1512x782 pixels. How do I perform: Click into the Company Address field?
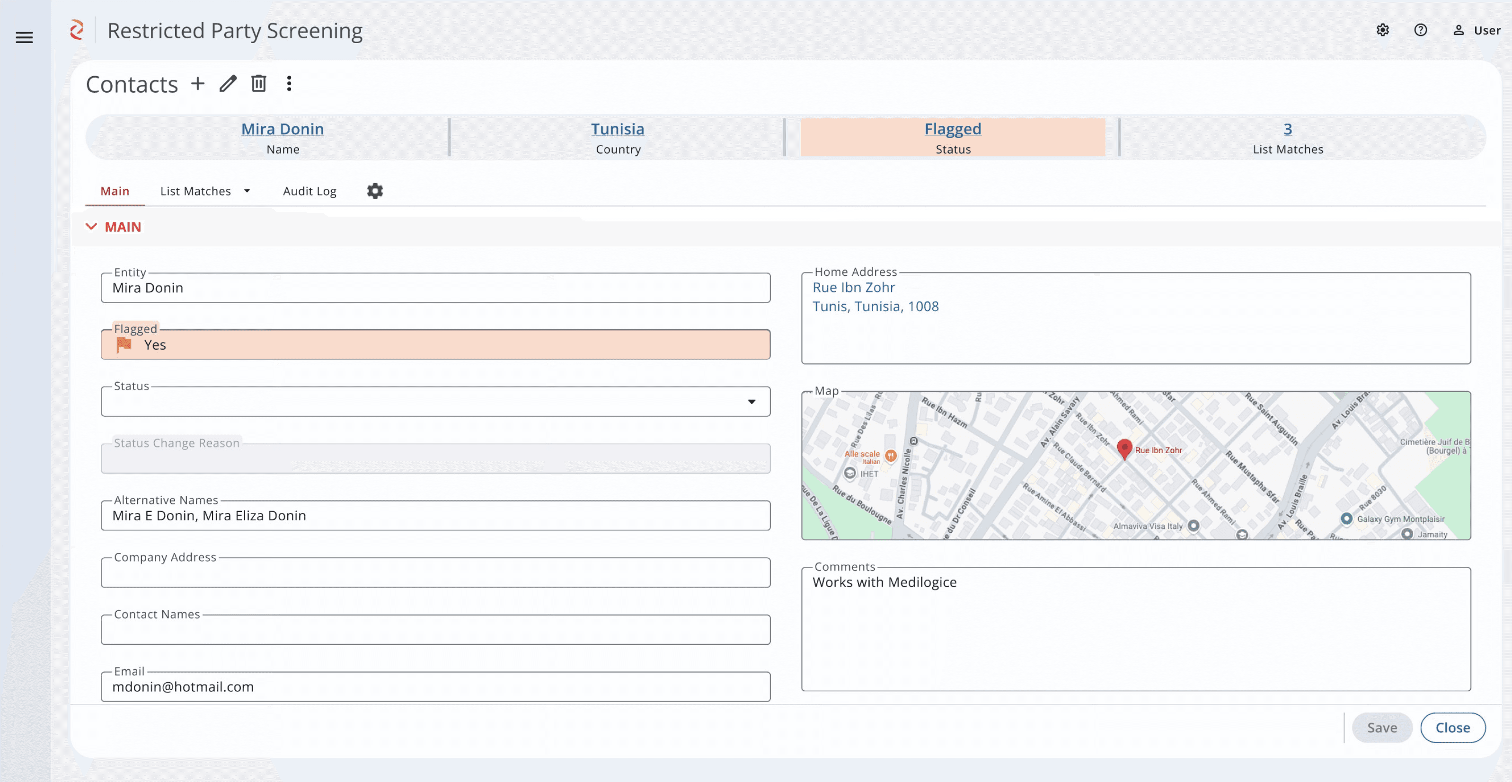[435, 573]
